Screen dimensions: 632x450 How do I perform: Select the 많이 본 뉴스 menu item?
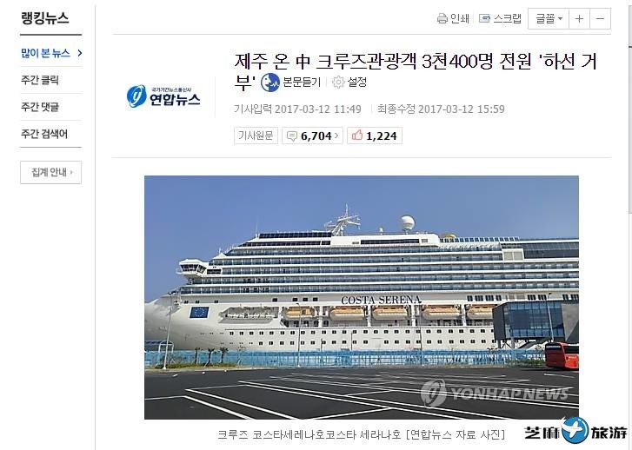click(x=45, y=53)
